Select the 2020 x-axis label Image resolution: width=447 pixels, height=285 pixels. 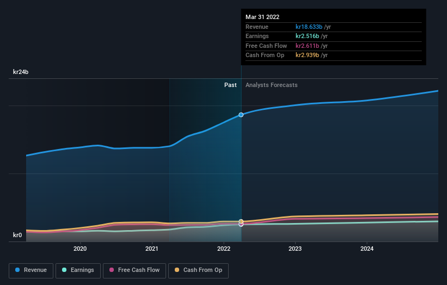[80, 249]
